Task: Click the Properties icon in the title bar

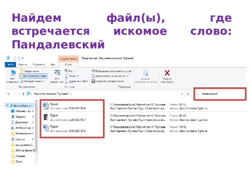Action: click(x=15, y=58)
